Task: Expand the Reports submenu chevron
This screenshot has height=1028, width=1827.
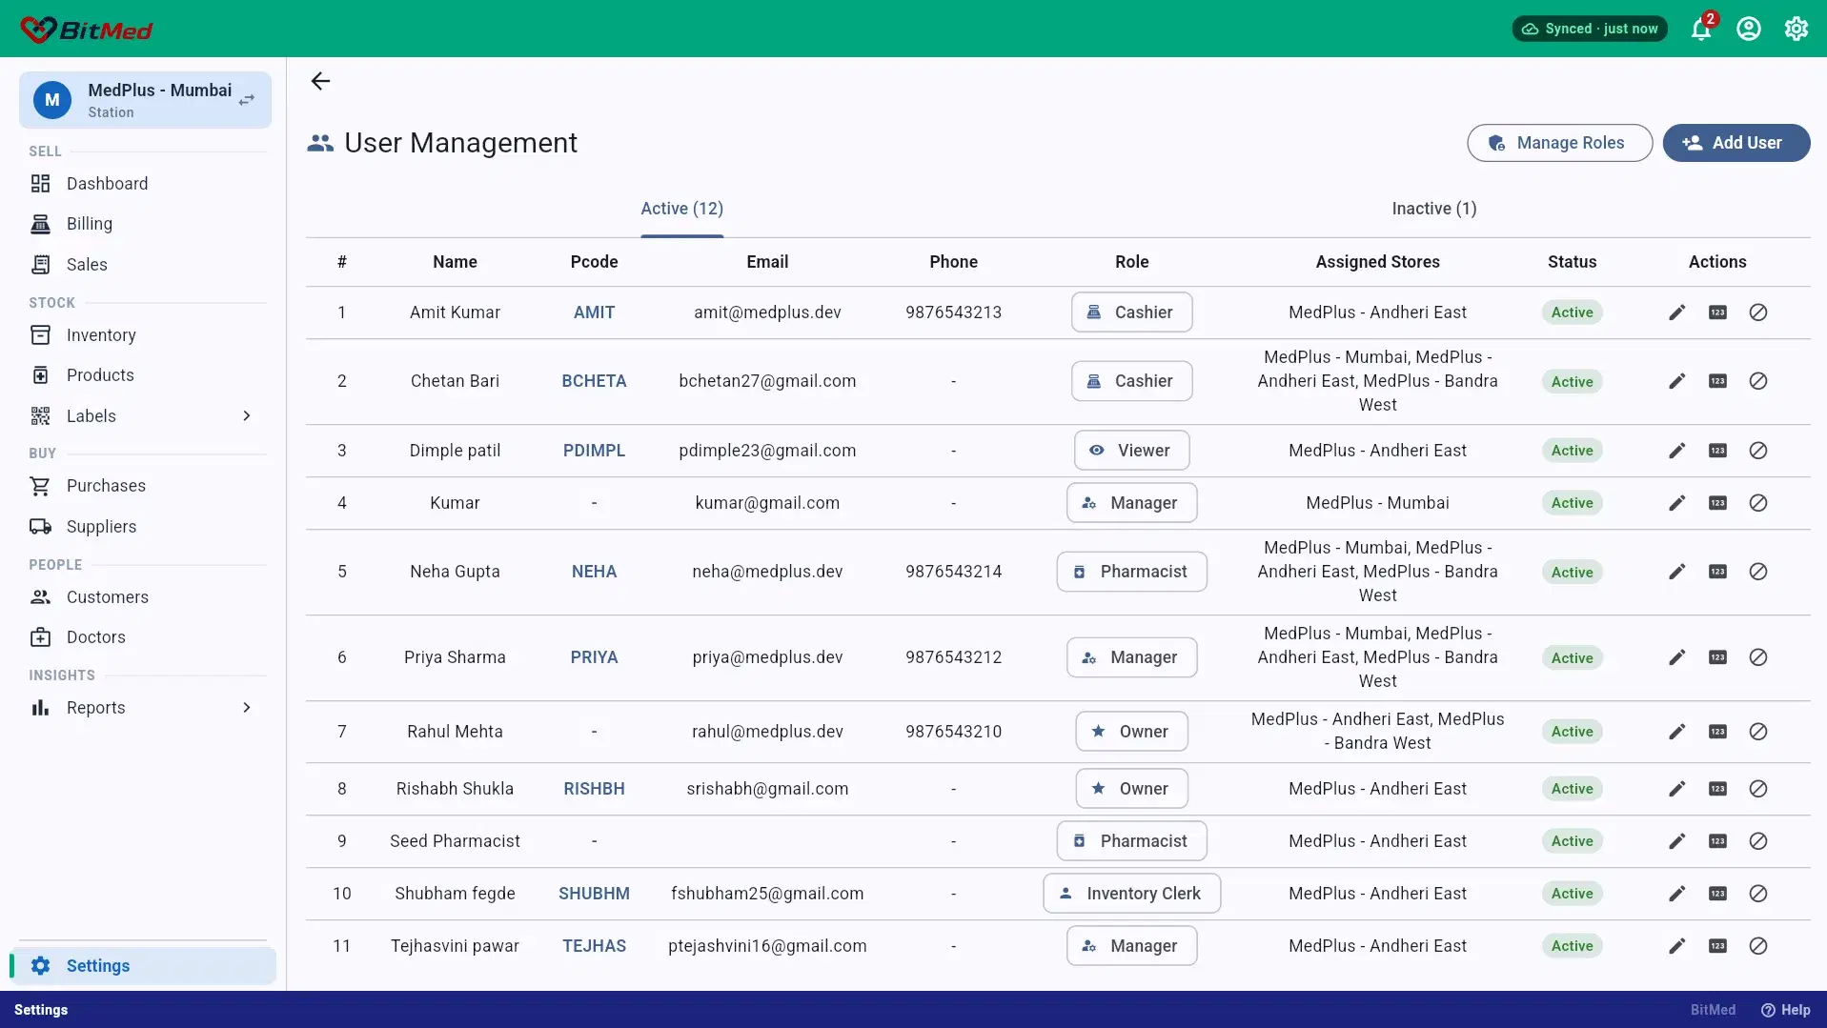Action: (x=247, y=708)
